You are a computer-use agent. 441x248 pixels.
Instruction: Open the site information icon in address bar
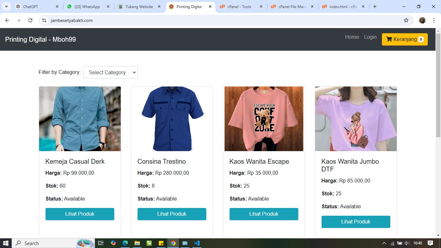pos(45,20)
